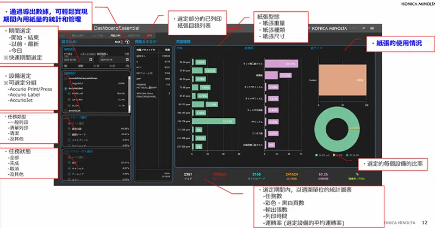Open the hamburger menu in dashboard header
Image resolution: width=435 pixels, height=228 pixels.
372,28
